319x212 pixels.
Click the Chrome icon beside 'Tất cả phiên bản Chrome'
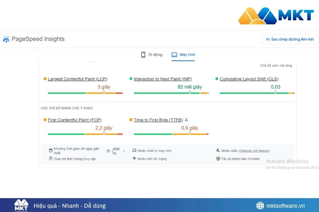point(218,159)
